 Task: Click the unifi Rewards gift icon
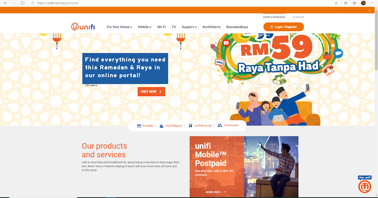(191, 125)
